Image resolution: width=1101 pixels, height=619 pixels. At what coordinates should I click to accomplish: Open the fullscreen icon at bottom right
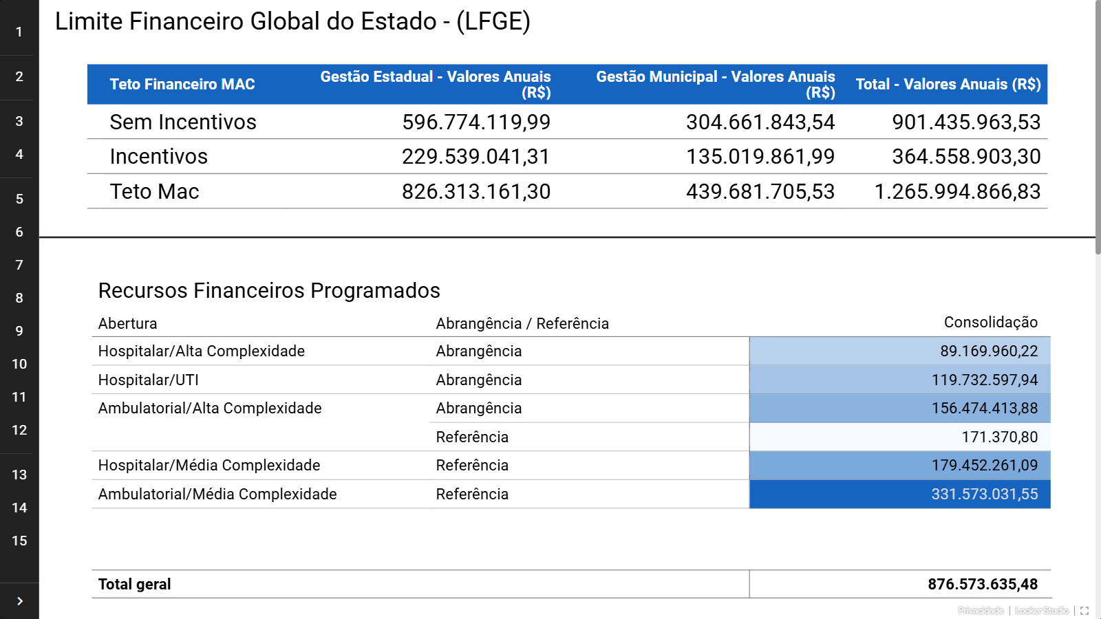pyautogui.click(x=1084, y=611)
